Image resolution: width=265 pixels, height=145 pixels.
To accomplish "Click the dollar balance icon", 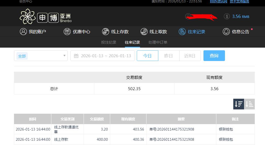I will [x=227, y=17].
